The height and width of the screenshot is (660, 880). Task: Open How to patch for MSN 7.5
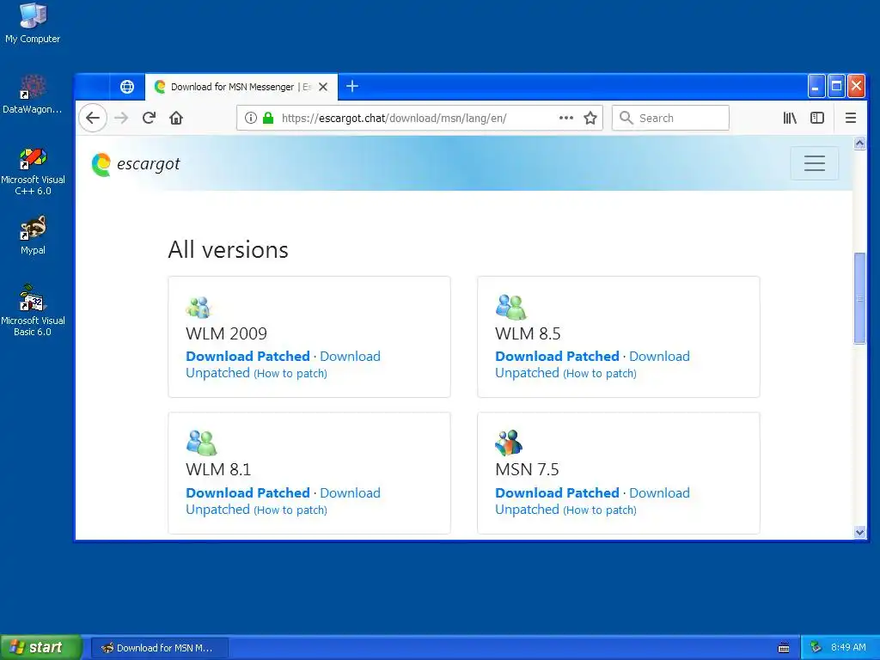click(600, 510)
